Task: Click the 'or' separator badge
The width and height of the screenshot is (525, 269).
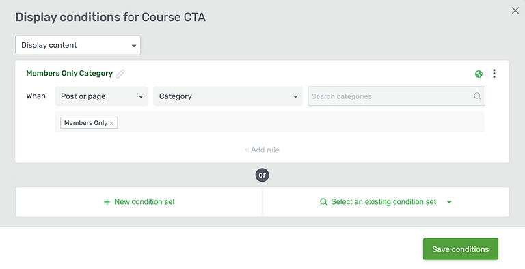Action: (262, 175)
